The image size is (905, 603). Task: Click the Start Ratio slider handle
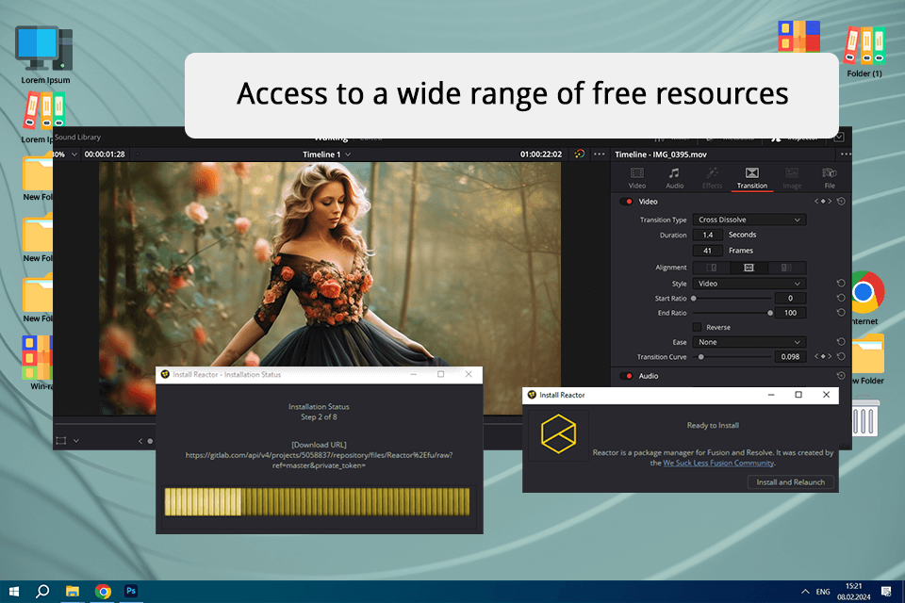click(694, 299)
